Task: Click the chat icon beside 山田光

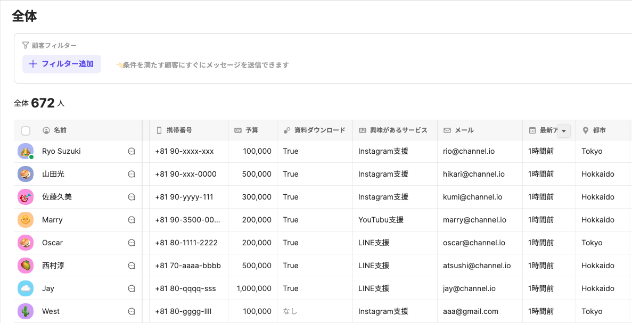Action: (x=132, y=174)
